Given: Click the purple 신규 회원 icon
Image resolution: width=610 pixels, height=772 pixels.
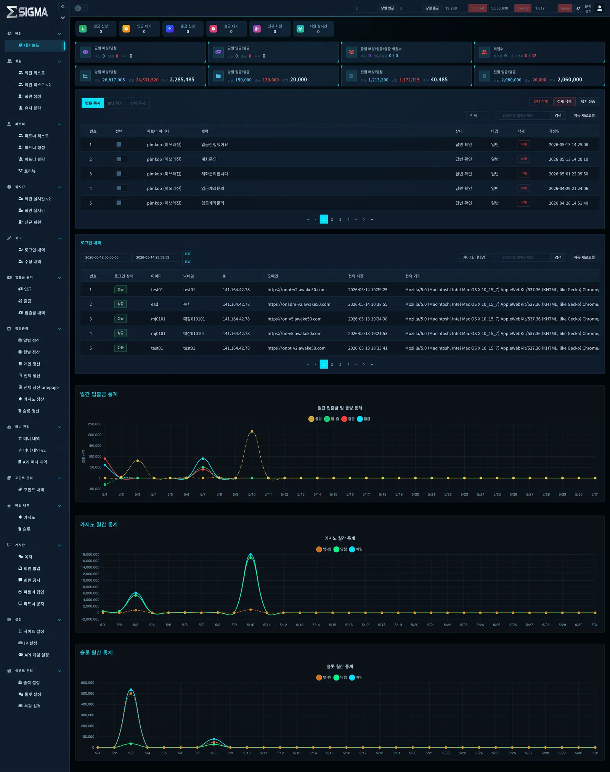Looking at the screenshot, I should coord(257,29).
